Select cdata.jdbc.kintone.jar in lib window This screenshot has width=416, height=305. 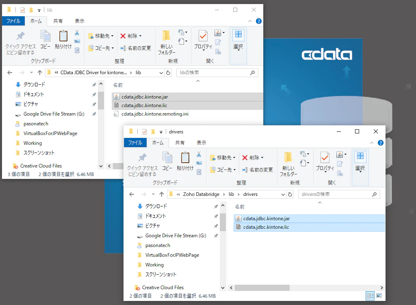tap(187, 97)
